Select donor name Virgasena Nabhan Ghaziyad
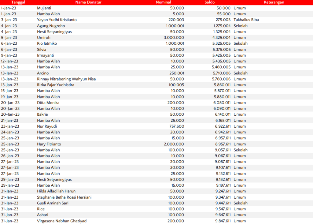 [x=62, y=221]
